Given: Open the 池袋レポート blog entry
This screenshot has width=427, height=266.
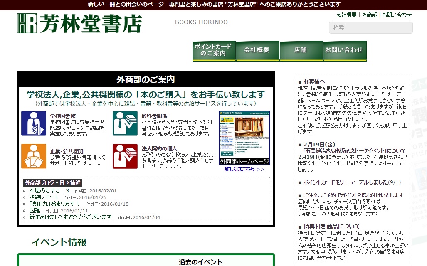Looking at the screenshot, I should click(x=44, y=197).
